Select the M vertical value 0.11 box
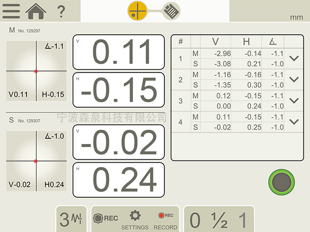Viewport: 310px width, 232px height. (x=119, y=52)
